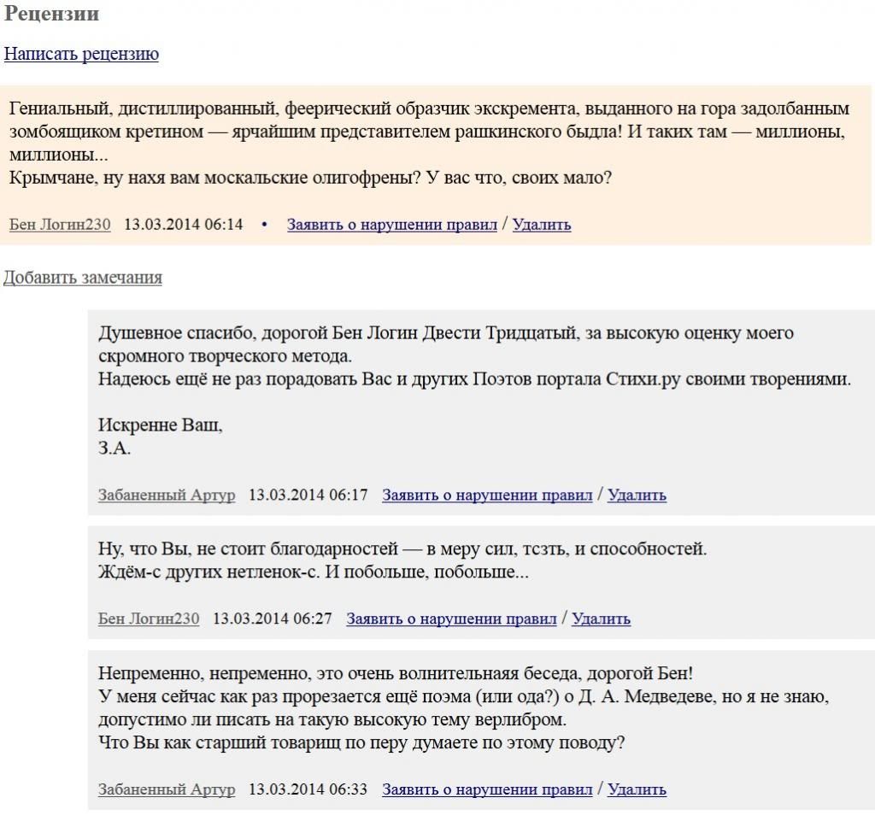Image resolution: width=875 pixels, height=827 pixels.
Task: Report the 06:17 reply for rule violation
Action: coord(487,495)
